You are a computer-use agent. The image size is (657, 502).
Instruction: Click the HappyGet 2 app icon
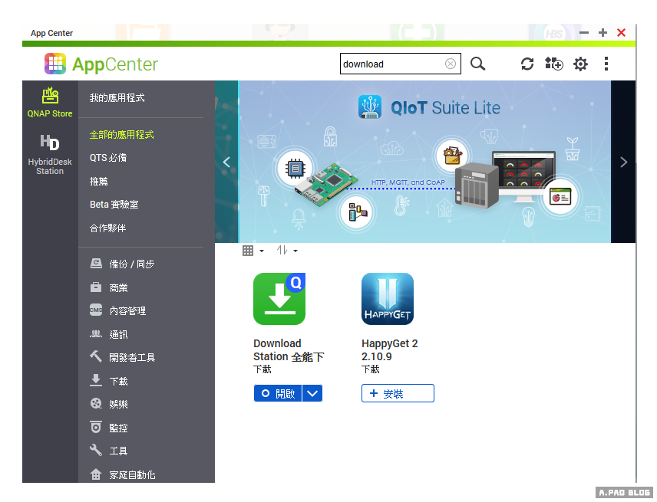coord(388,299)
